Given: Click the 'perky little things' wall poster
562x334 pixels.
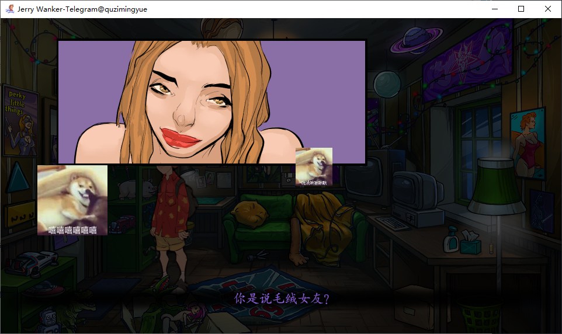Looking at the screenshot, I should [x=20, y=120].
